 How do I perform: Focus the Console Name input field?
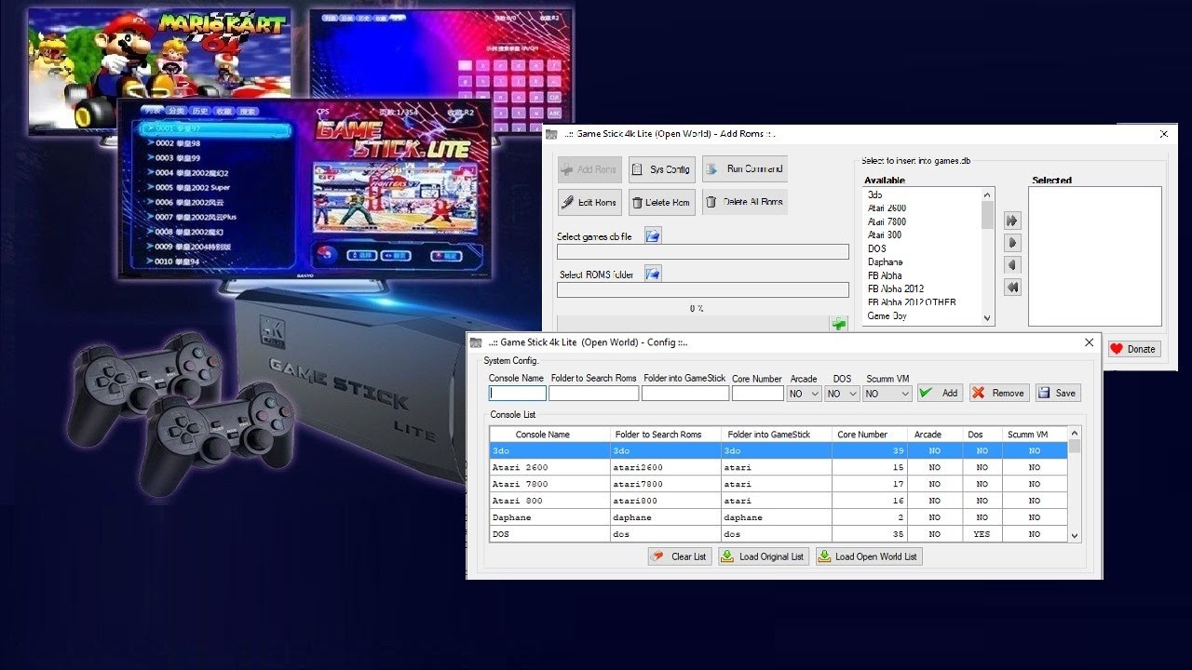pyautogui.click(x=518, y=394)
